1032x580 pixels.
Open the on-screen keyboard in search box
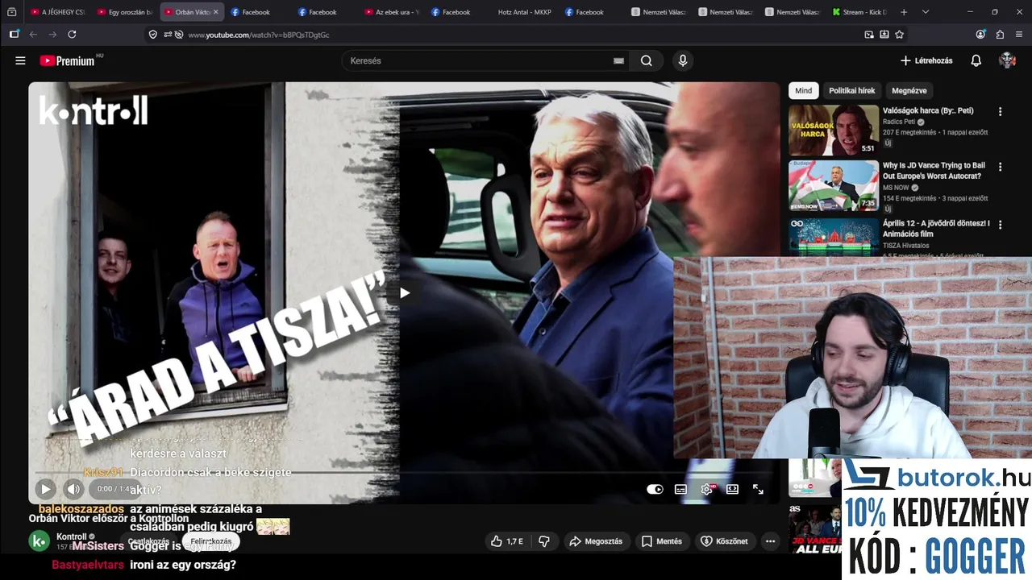point(618,60)
